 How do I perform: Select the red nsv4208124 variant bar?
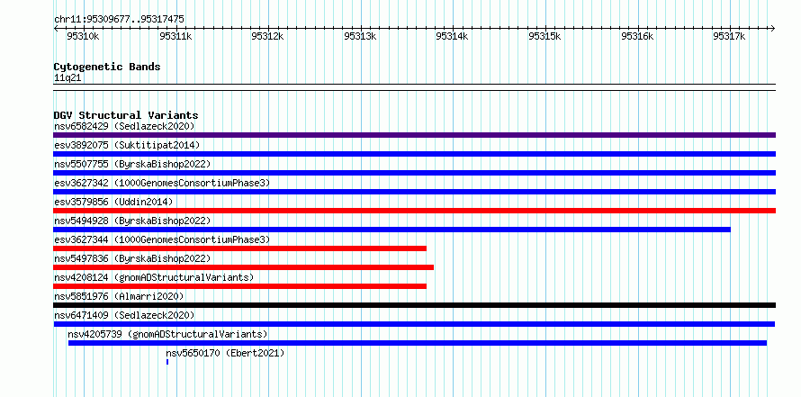[x=240, y=286]
